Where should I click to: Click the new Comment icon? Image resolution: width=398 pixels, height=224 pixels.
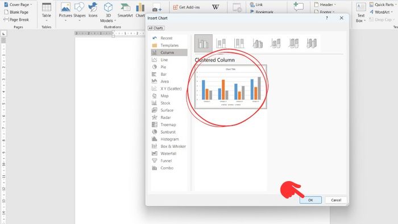298,7
